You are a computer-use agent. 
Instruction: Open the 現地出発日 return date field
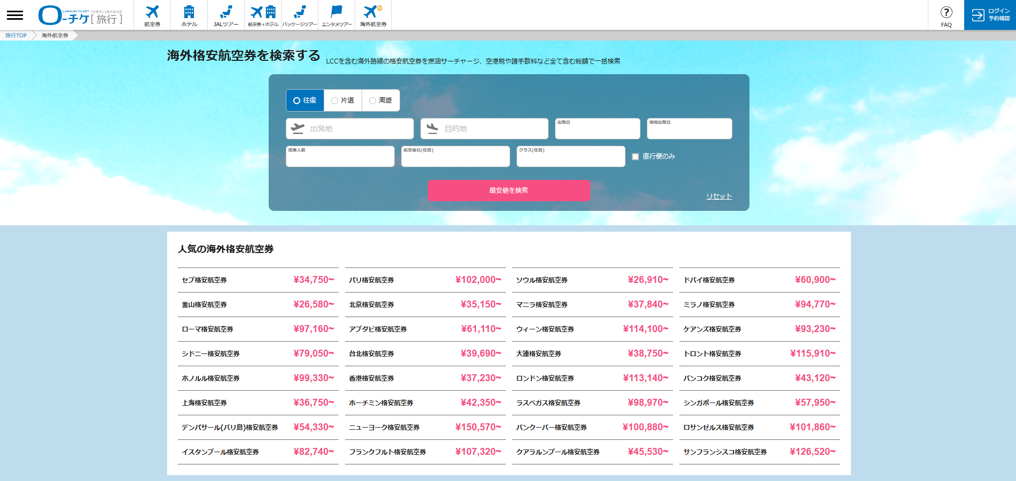tap(690, 129)
